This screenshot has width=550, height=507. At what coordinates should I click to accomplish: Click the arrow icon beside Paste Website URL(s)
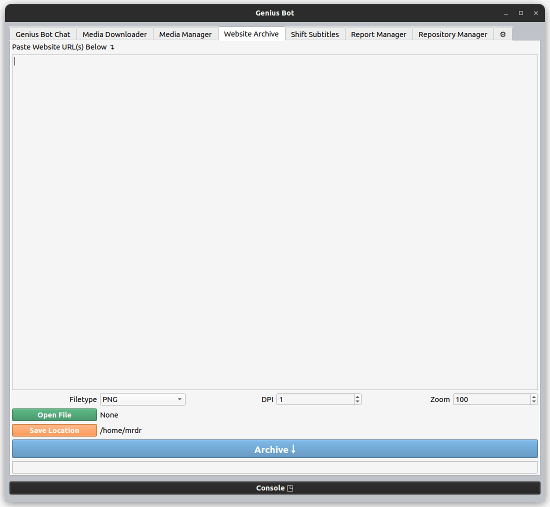click(x=112, y=46)
